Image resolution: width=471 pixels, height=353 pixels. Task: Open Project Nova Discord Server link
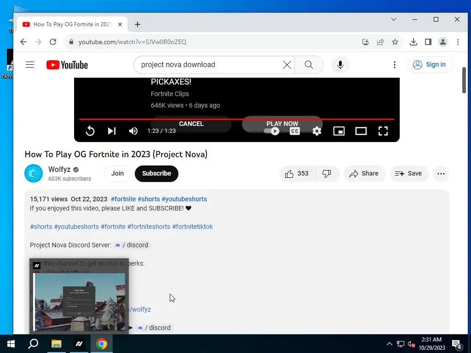click(132, 245)
